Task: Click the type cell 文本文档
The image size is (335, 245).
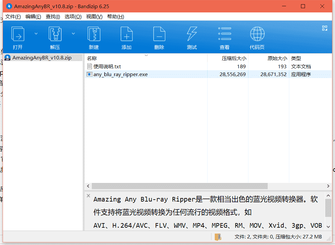Action: [301, 66]
